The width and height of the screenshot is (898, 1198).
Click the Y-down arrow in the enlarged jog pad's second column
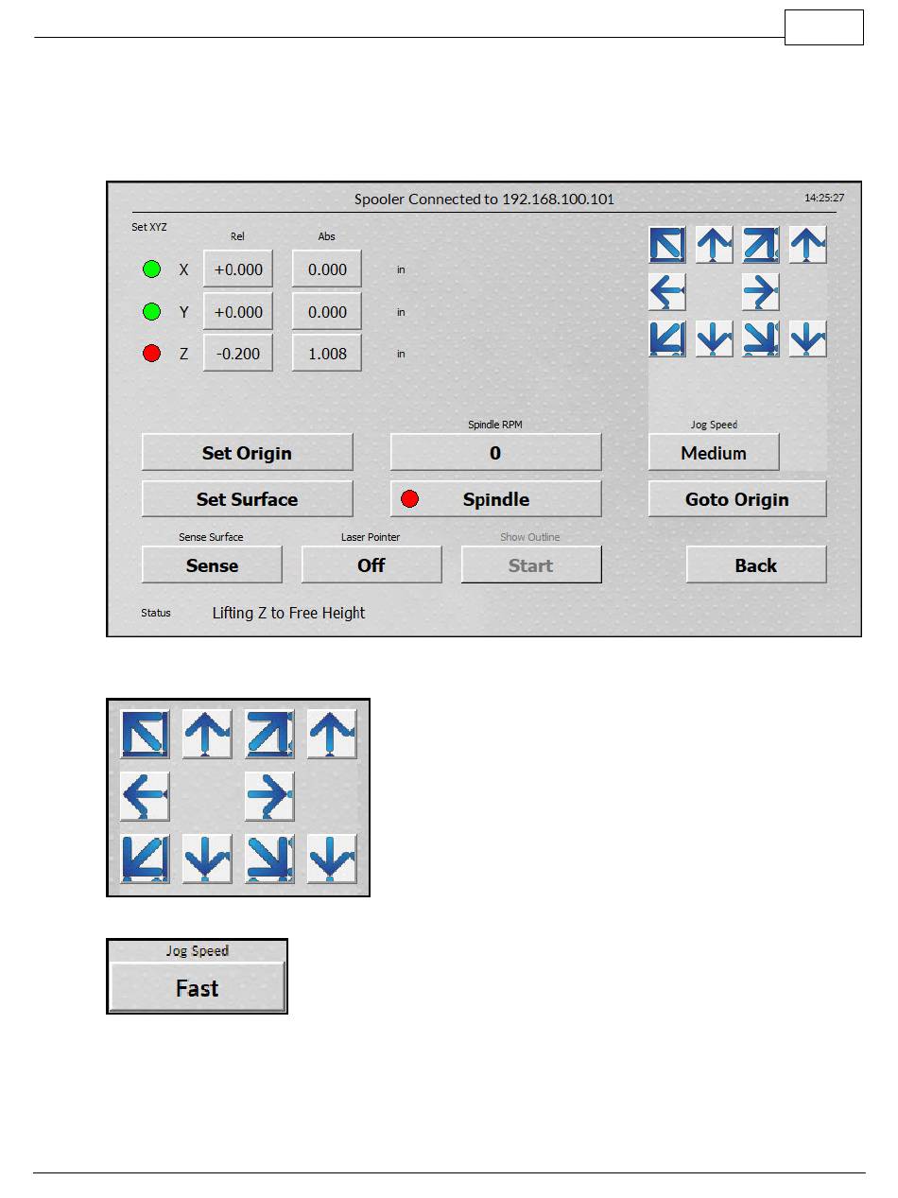(207, 859)
